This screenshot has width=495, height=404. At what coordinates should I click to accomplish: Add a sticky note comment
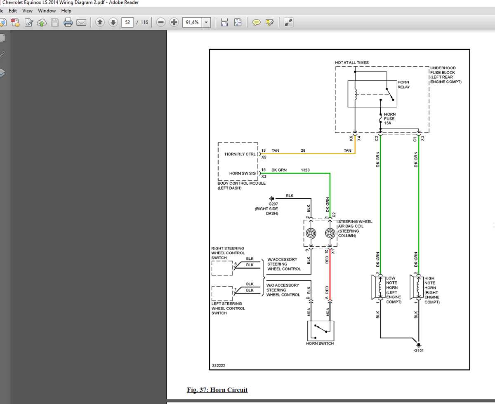click(257, 22)
